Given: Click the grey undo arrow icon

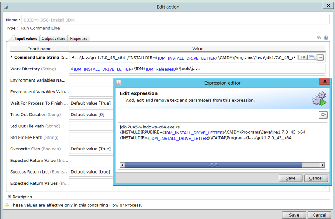Looking at the screenshot, I should click(319, 38).
